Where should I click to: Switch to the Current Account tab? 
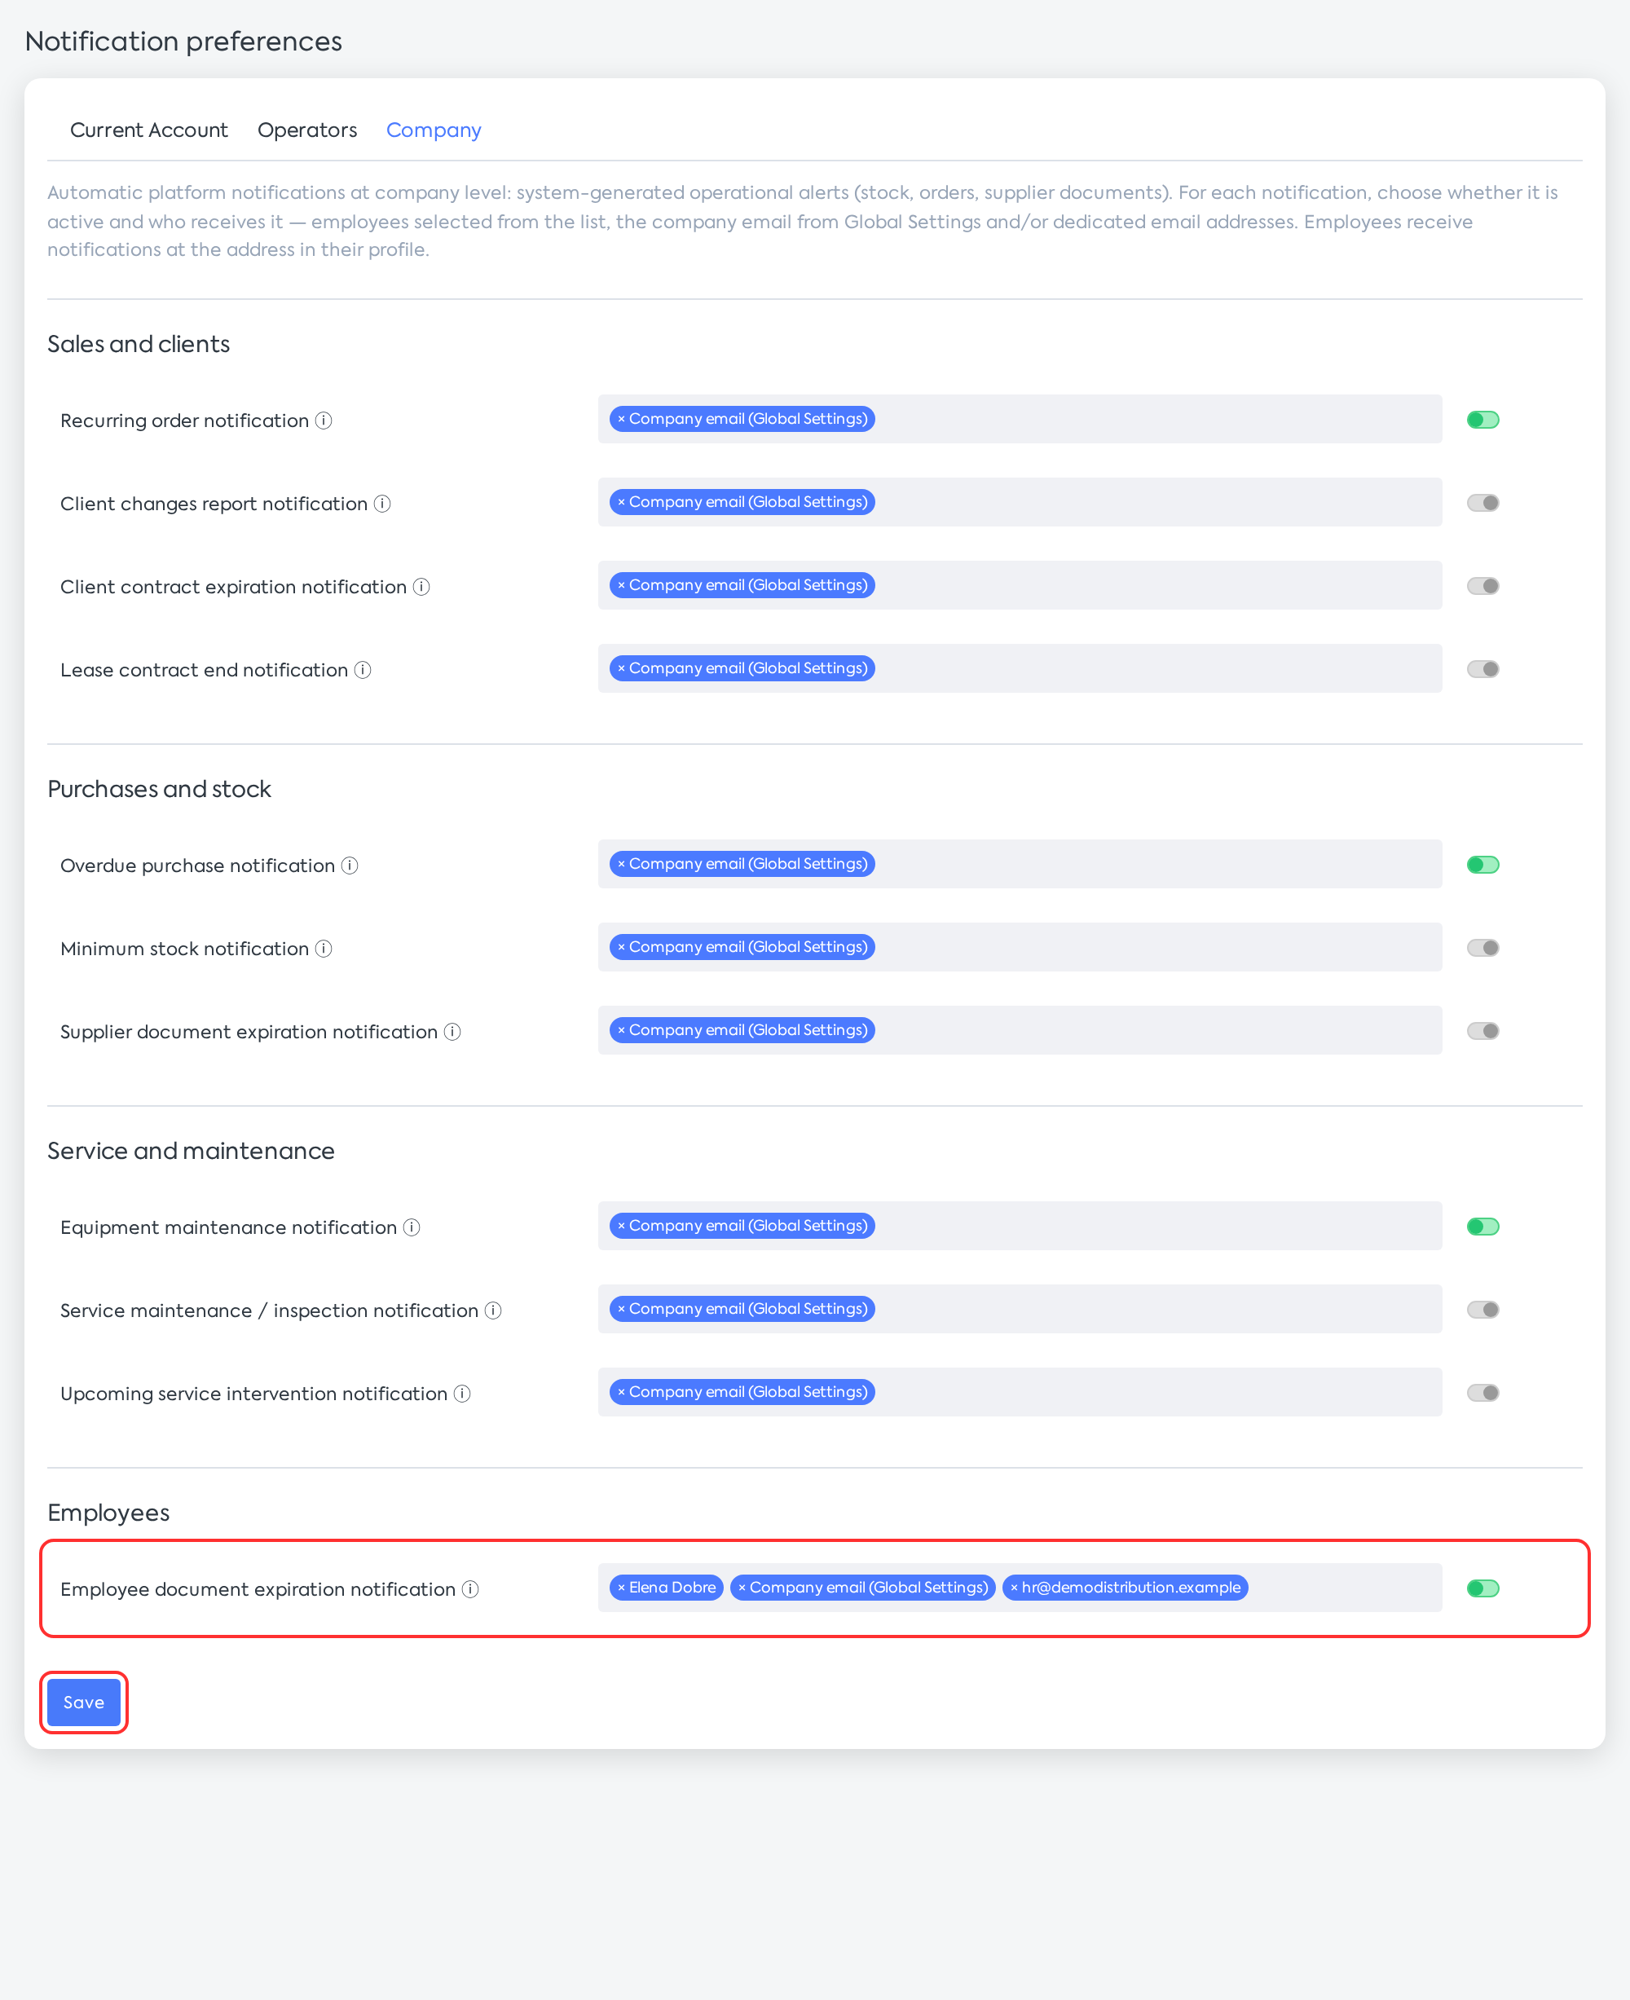[x=149, y=130]
